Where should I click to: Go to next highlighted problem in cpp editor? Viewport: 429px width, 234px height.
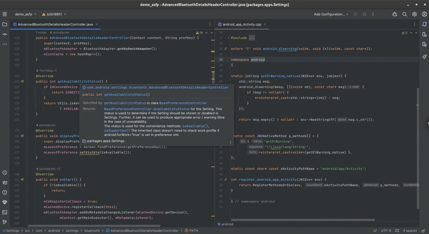pos(415,32)
